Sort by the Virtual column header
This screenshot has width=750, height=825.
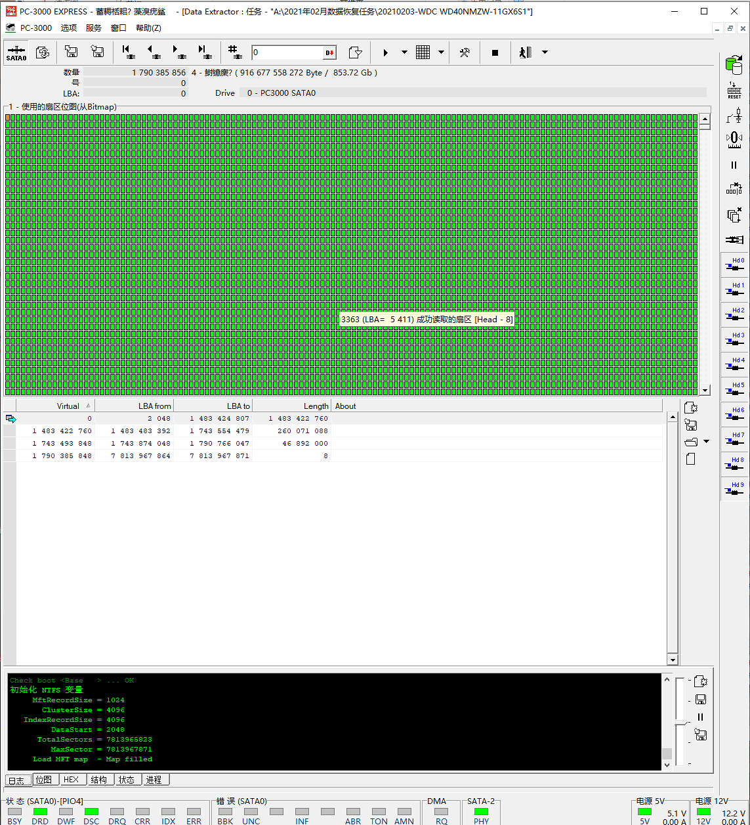(x=68, y=406)
